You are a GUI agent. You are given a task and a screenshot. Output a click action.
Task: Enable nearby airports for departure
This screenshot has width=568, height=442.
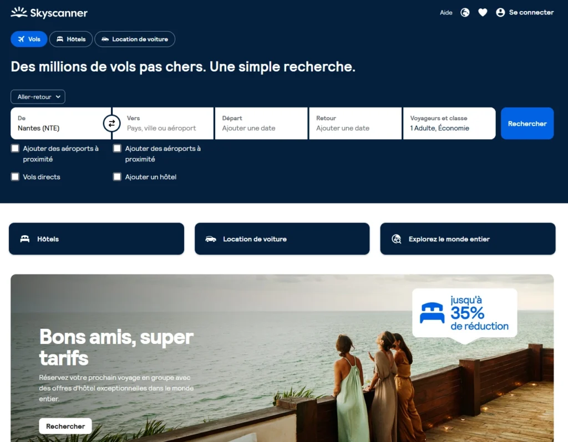click(15, 148)
